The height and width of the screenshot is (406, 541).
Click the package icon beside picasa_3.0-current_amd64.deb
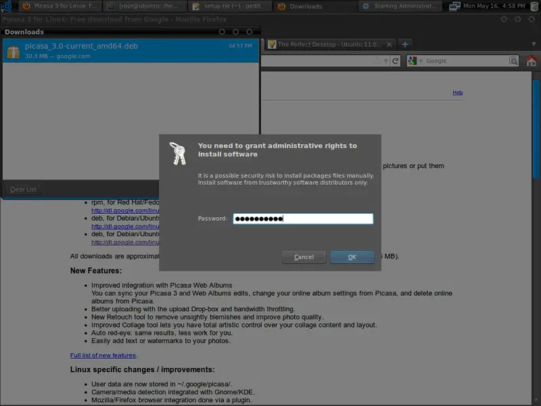click(14, 52)
